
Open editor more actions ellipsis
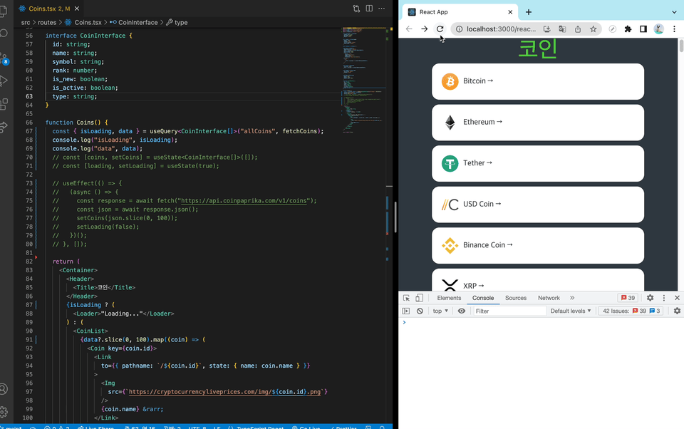tap(382, 9)
